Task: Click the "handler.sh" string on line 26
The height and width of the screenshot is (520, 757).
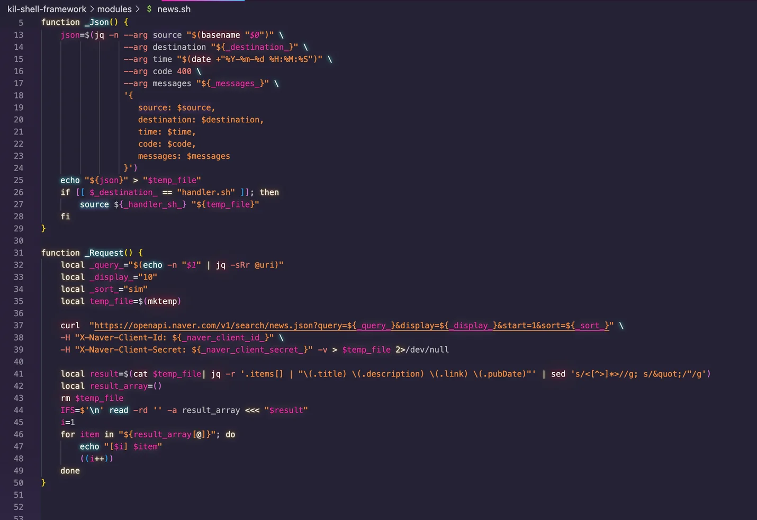Action: click(206, 192)
